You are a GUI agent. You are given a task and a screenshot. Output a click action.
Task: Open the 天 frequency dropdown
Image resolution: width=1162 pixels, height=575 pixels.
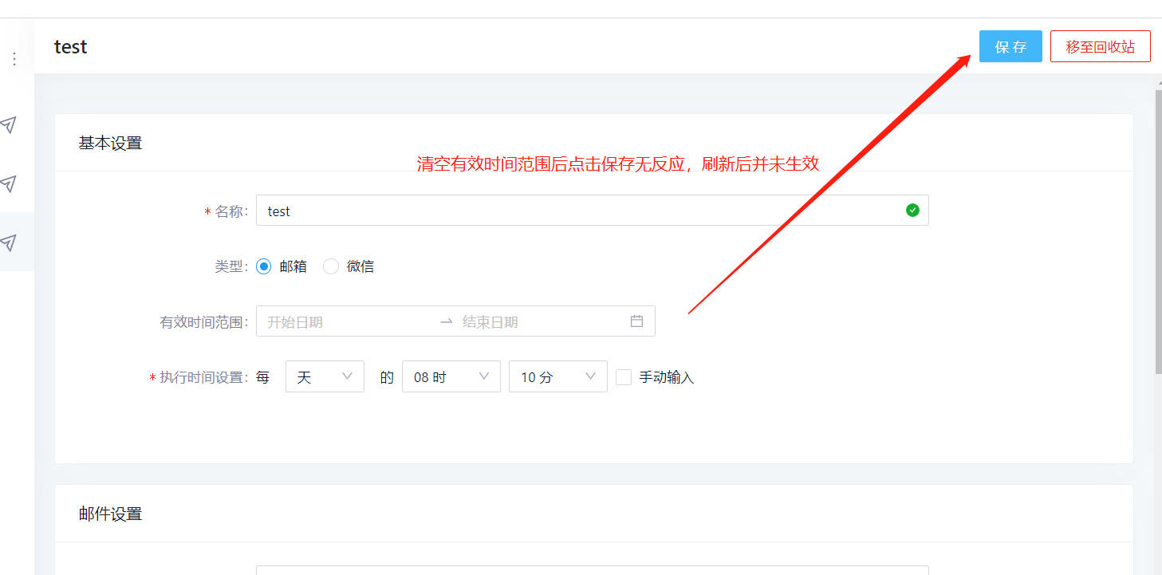(x=325, y=376)
